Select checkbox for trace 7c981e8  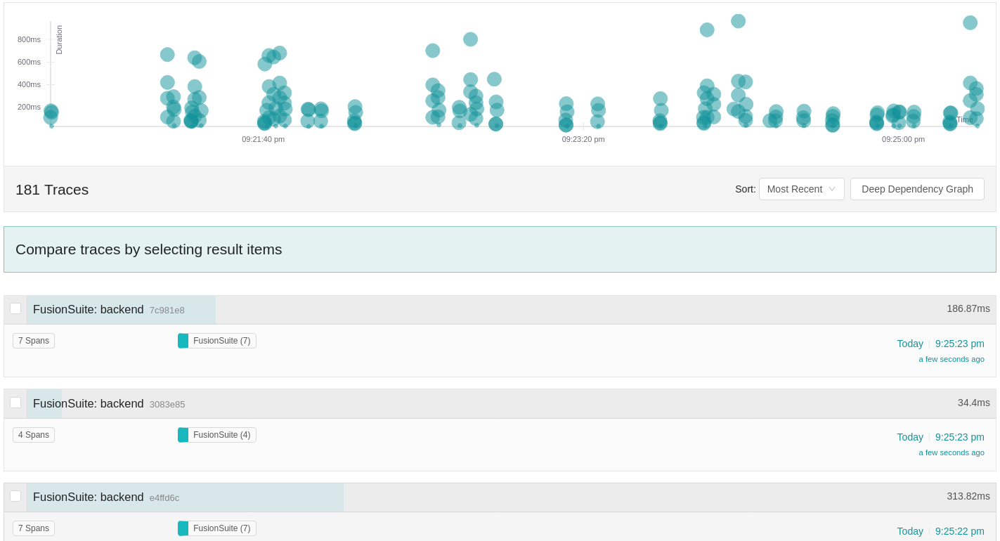(x=15, y=308)
